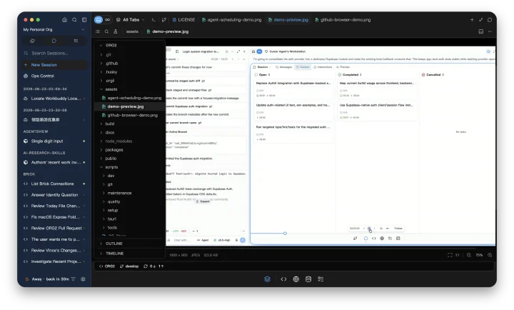This screenshot has height=310, width=514.
Task: Toggle the infinity mode button
Action: point(108,20)
